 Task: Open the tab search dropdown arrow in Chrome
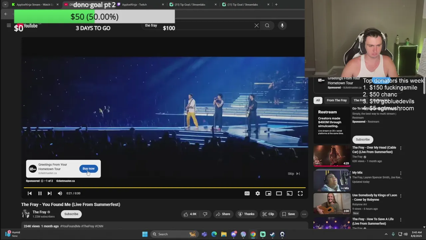tap(5, 4)
